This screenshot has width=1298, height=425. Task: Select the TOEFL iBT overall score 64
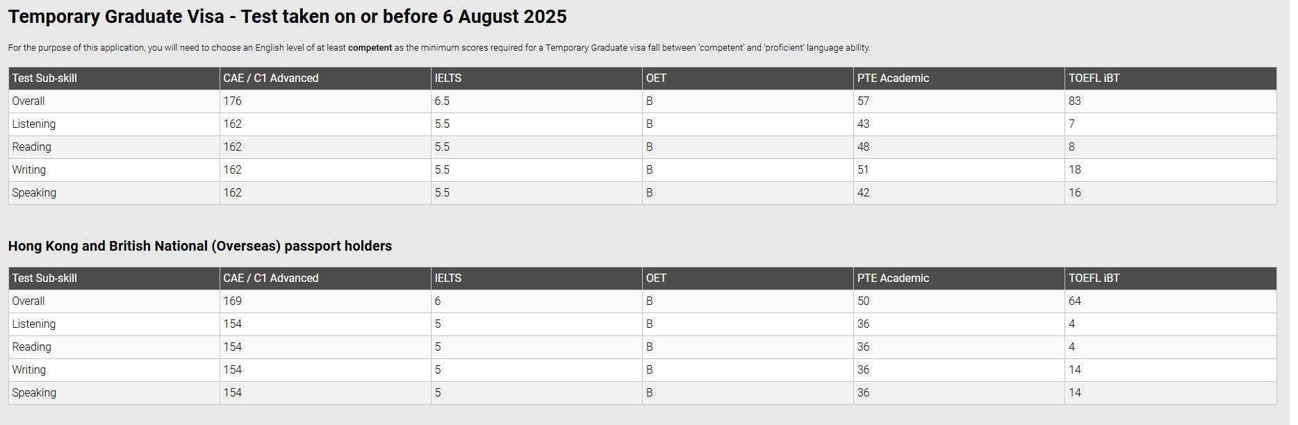(1074, 301)
